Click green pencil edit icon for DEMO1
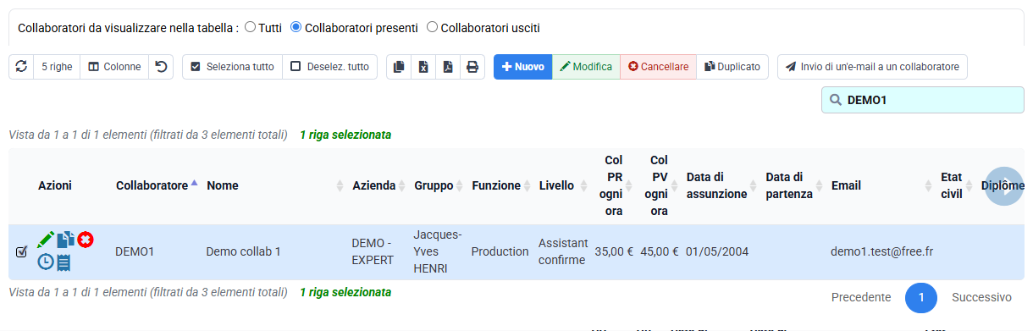1033x331 pixels. [x=46, y=240]
